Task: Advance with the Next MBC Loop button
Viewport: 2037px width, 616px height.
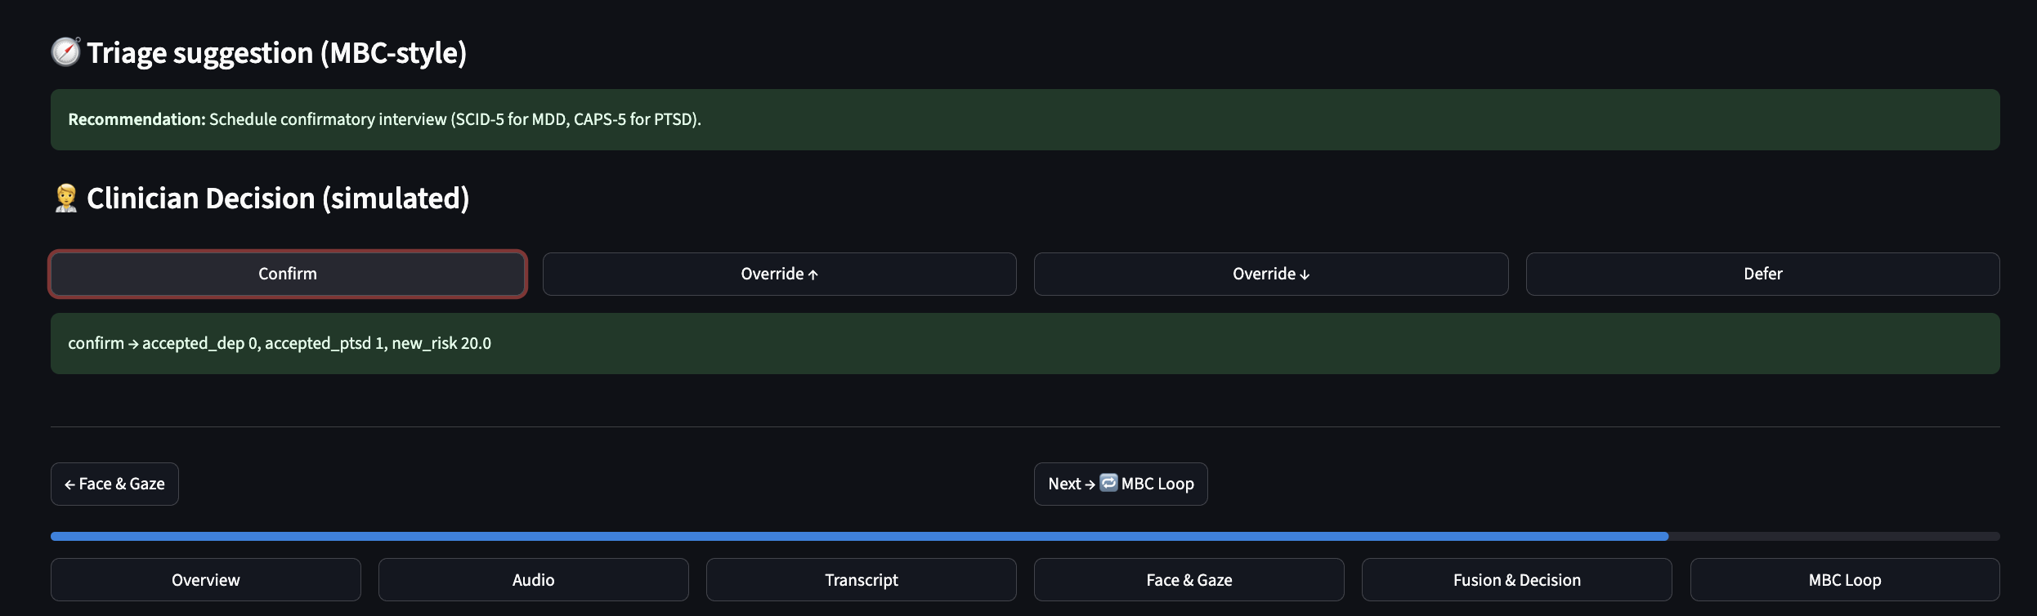Action: (x=1120, y=484)
